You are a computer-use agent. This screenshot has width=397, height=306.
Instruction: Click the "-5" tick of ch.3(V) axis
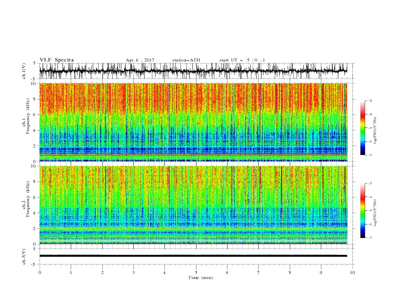34,264
